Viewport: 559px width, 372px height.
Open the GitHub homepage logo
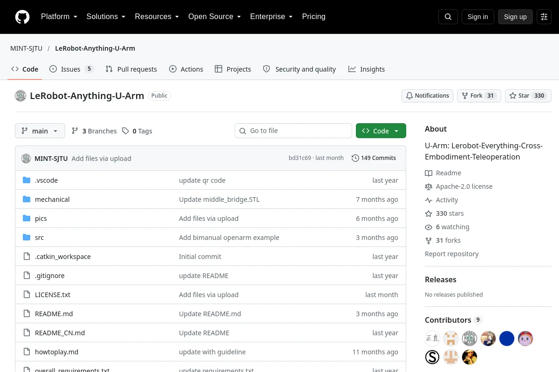point(22,17)
